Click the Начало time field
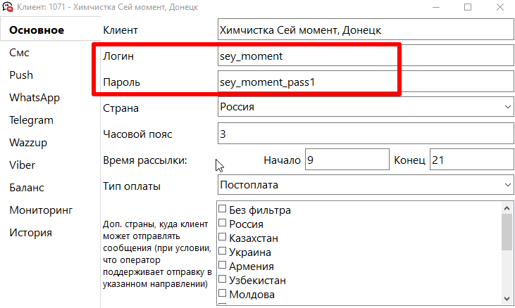The image size is (515, 308). [347, 160]
